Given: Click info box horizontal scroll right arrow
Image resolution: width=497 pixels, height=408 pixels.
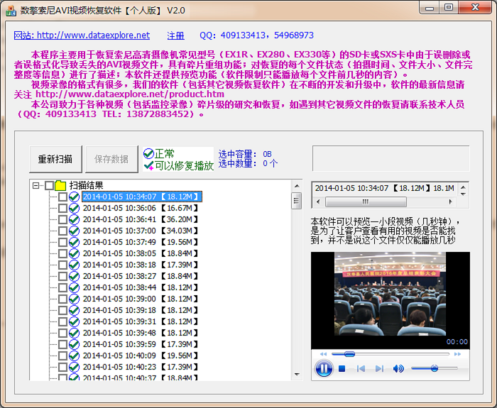Looking at the screenshot, I should [451, 202].
